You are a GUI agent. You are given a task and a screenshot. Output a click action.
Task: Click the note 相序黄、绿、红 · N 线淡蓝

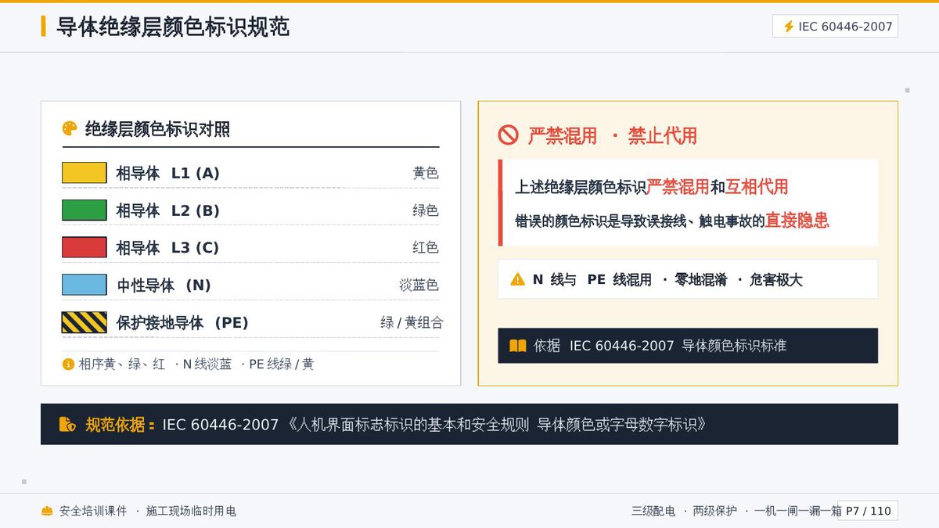coord(155,364)
